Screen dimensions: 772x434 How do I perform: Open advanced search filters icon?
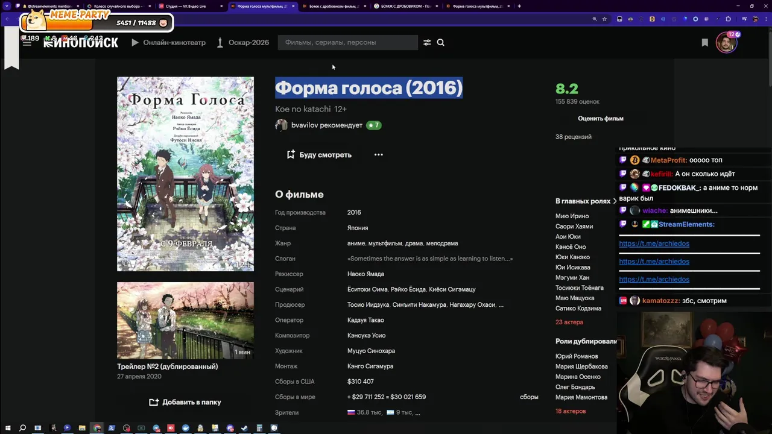(x=427, y=42)
